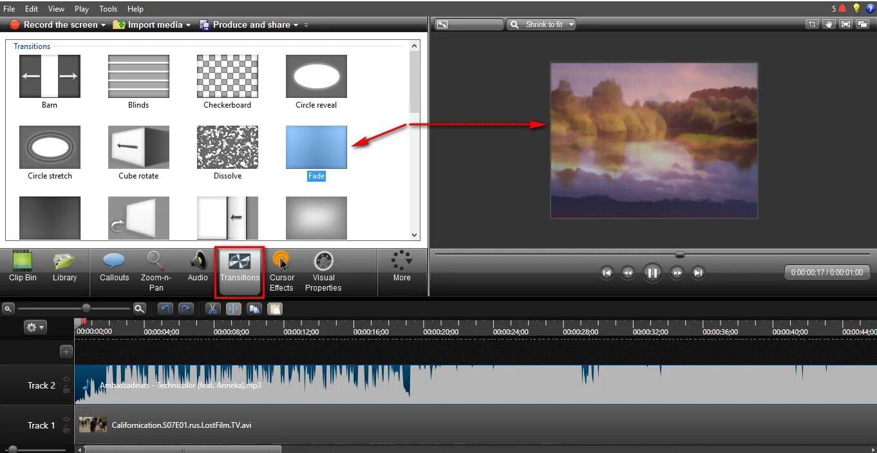The height and width of the screenshot is (453, 877).
Task: Select the Ambassadeurs Technicolor mp3 clip
Action: click(x=476, y=385)
